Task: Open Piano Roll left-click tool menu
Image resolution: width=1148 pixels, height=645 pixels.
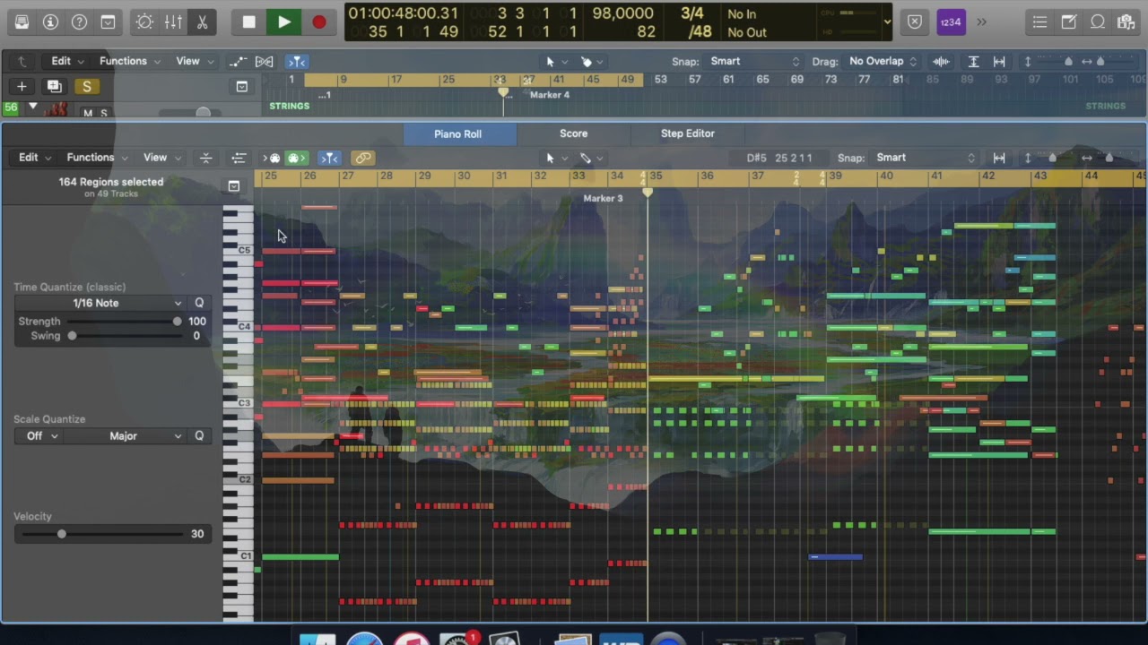Action: [554, 158]
